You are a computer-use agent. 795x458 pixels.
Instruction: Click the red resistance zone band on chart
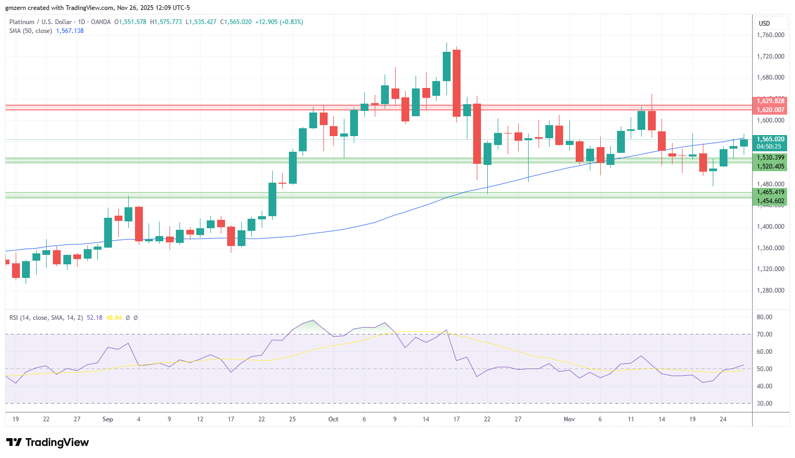(x=378, y=107)
